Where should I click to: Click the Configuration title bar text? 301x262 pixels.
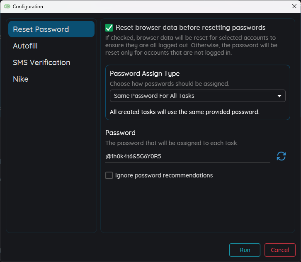(28, 7)
